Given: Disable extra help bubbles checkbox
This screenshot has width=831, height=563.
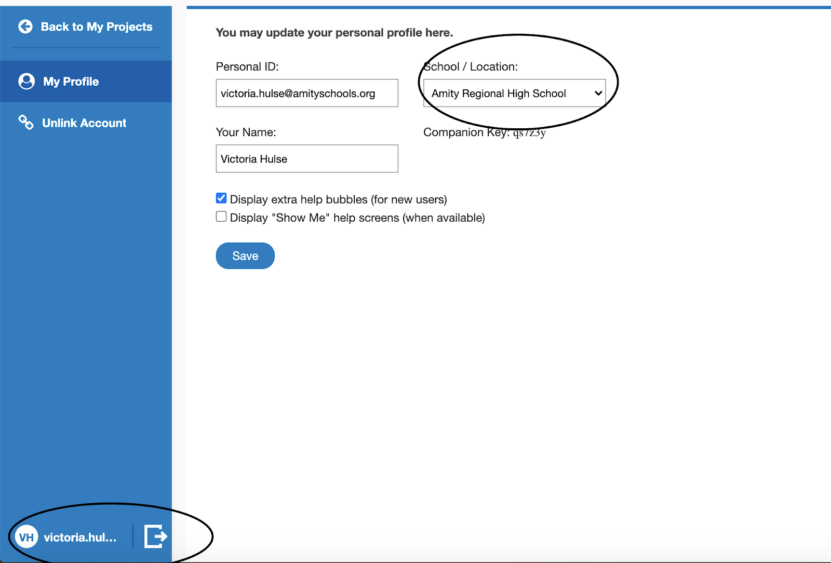Looking at the screenshot, I should point(221,198).
